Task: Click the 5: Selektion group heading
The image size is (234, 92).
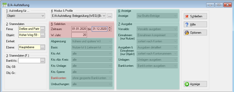Action: click(58, 24)
